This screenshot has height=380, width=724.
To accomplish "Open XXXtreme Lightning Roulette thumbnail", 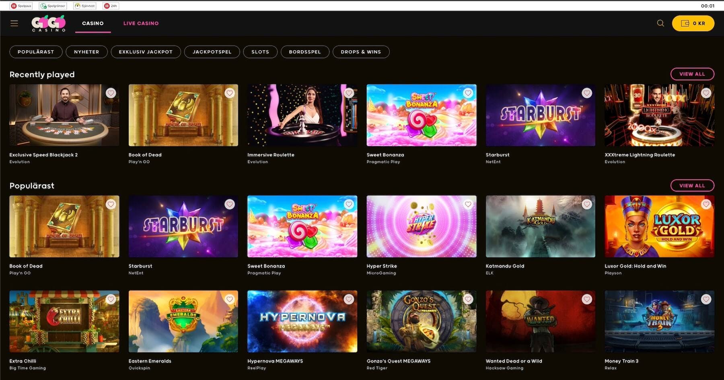I will [x=660, y=115].
